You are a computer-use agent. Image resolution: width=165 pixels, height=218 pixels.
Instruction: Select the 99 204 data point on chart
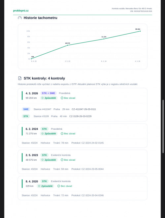[140, 31]
